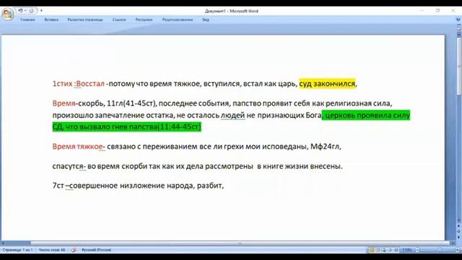This screenshot has height=260, width=462.
Task: Open word count from status bar
Action: [x=52, y=250]
